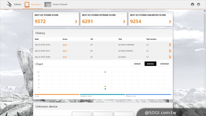206x116 pixels.
Task: Click the teal graphics data point in chart
Action: (105, 89)
